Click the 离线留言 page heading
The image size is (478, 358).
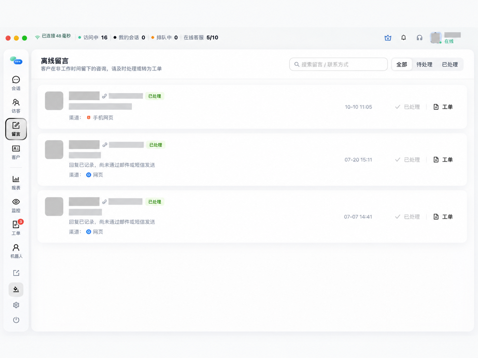pos(55,61)
